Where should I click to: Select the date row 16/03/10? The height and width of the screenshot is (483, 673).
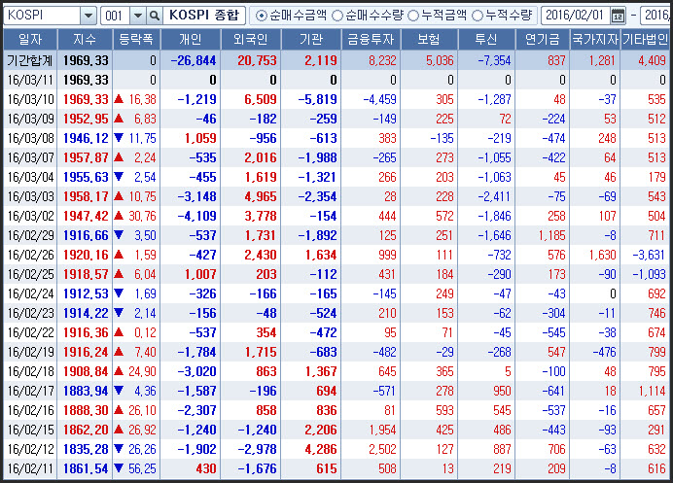[31, 99]
